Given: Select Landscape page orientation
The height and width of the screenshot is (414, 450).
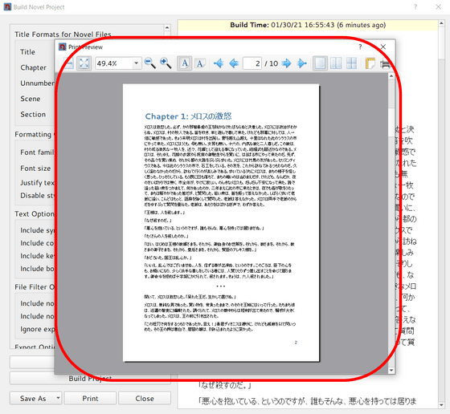Looking at the screenshot, I should (x=200, y=63).
